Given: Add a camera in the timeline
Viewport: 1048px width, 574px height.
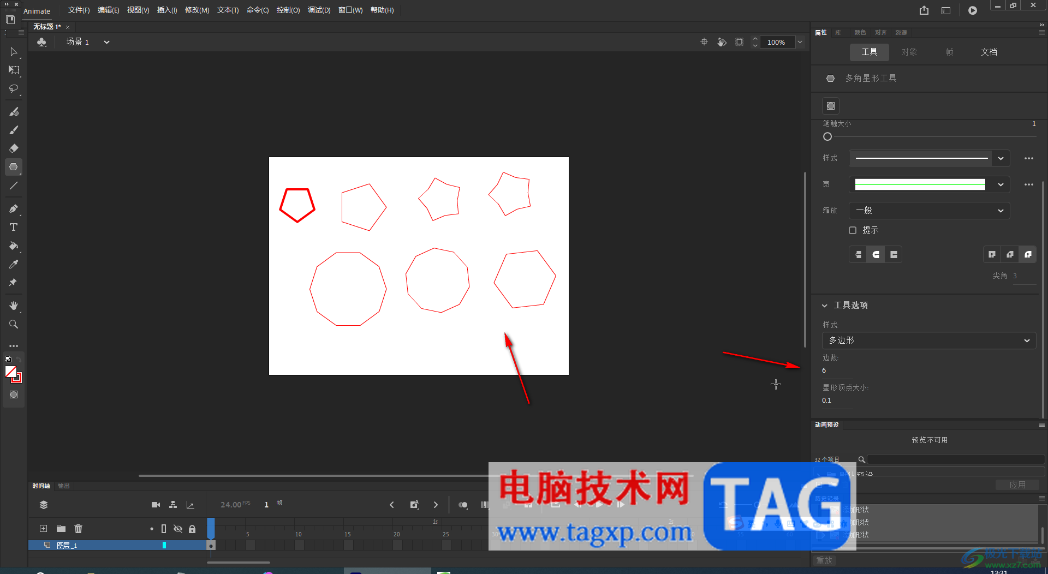Looking at the screenshot, I should tap(156, 505).
